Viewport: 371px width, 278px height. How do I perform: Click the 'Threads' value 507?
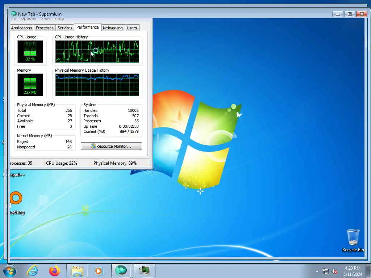(136, 116)
